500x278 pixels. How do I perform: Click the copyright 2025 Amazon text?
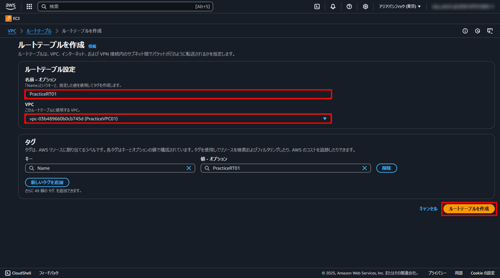coord(370,273)
